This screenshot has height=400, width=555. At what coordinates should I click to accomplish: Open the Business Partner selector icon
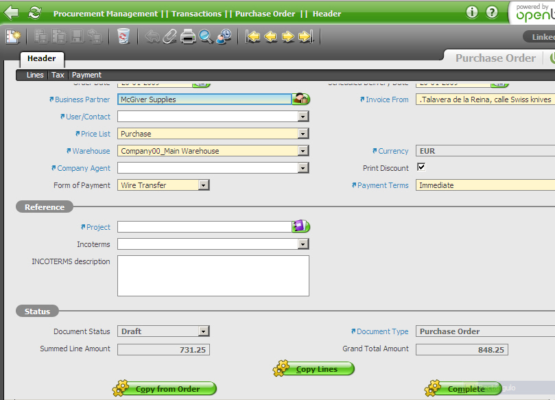click(x=301, y=99)
